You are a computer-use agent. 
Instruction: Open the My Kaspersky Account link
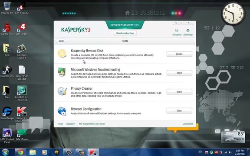[x=92, y=123]
